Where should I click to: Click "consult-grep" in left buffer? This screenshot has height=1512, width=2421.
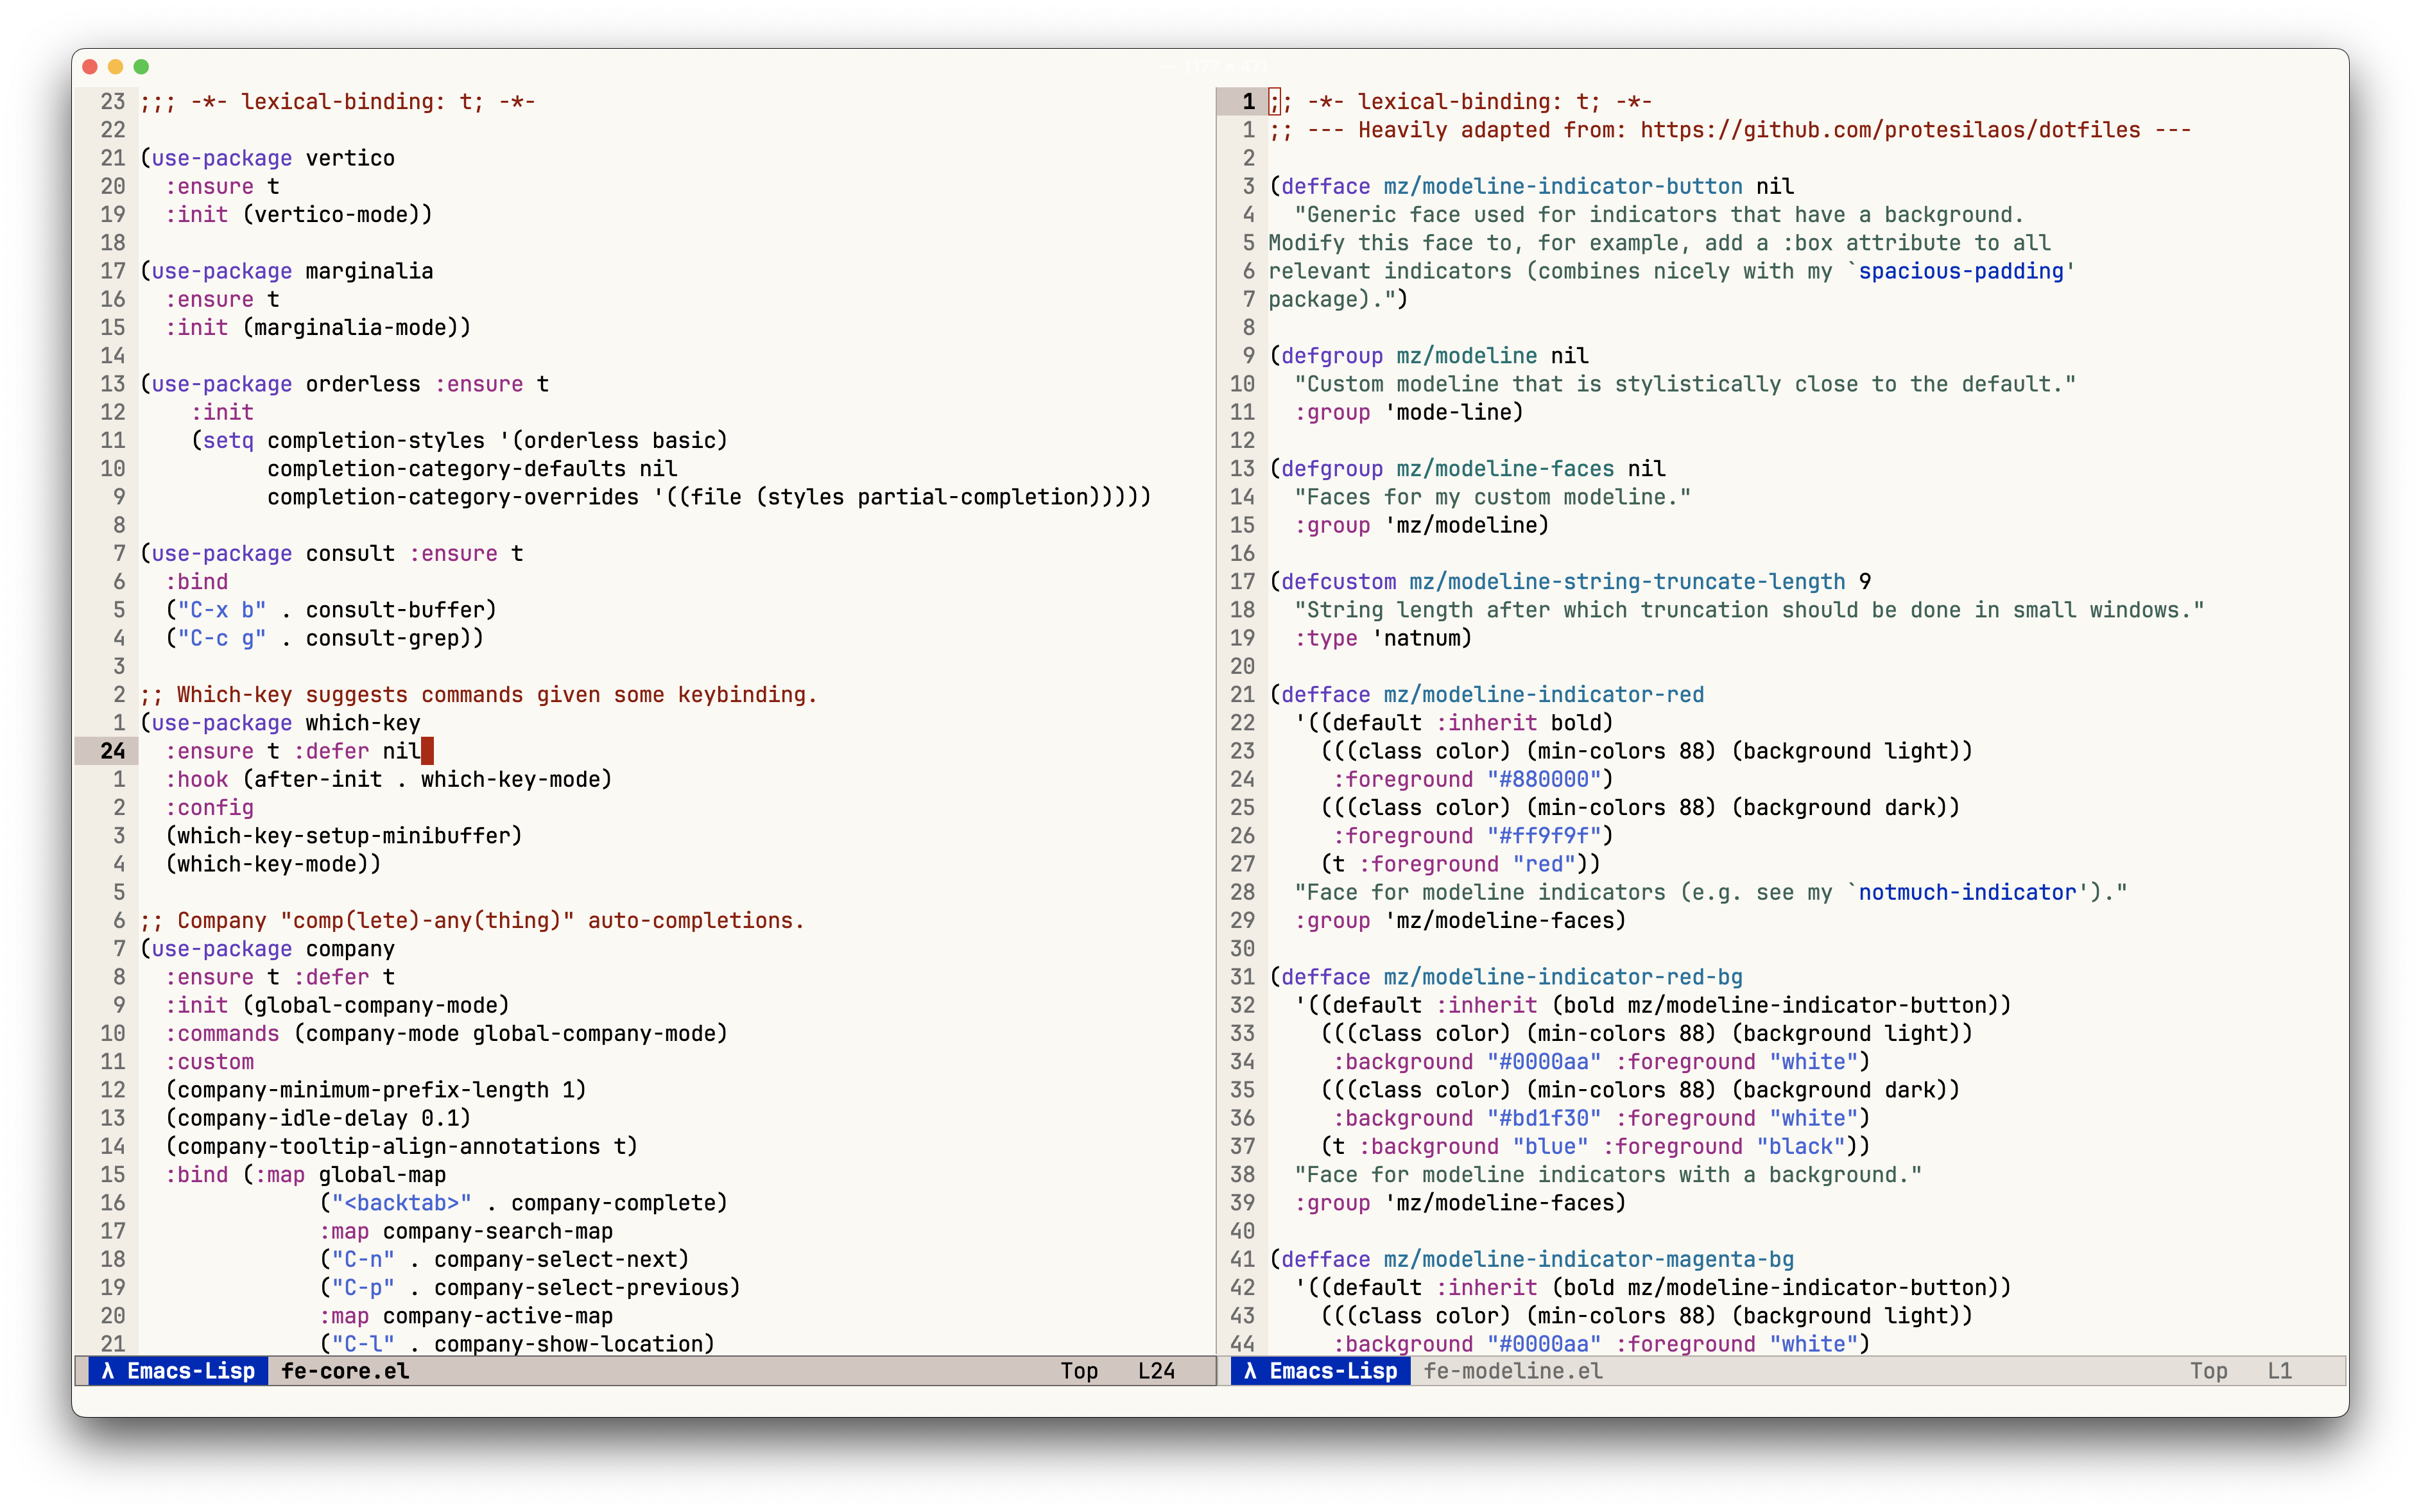[x=388, y=638]
